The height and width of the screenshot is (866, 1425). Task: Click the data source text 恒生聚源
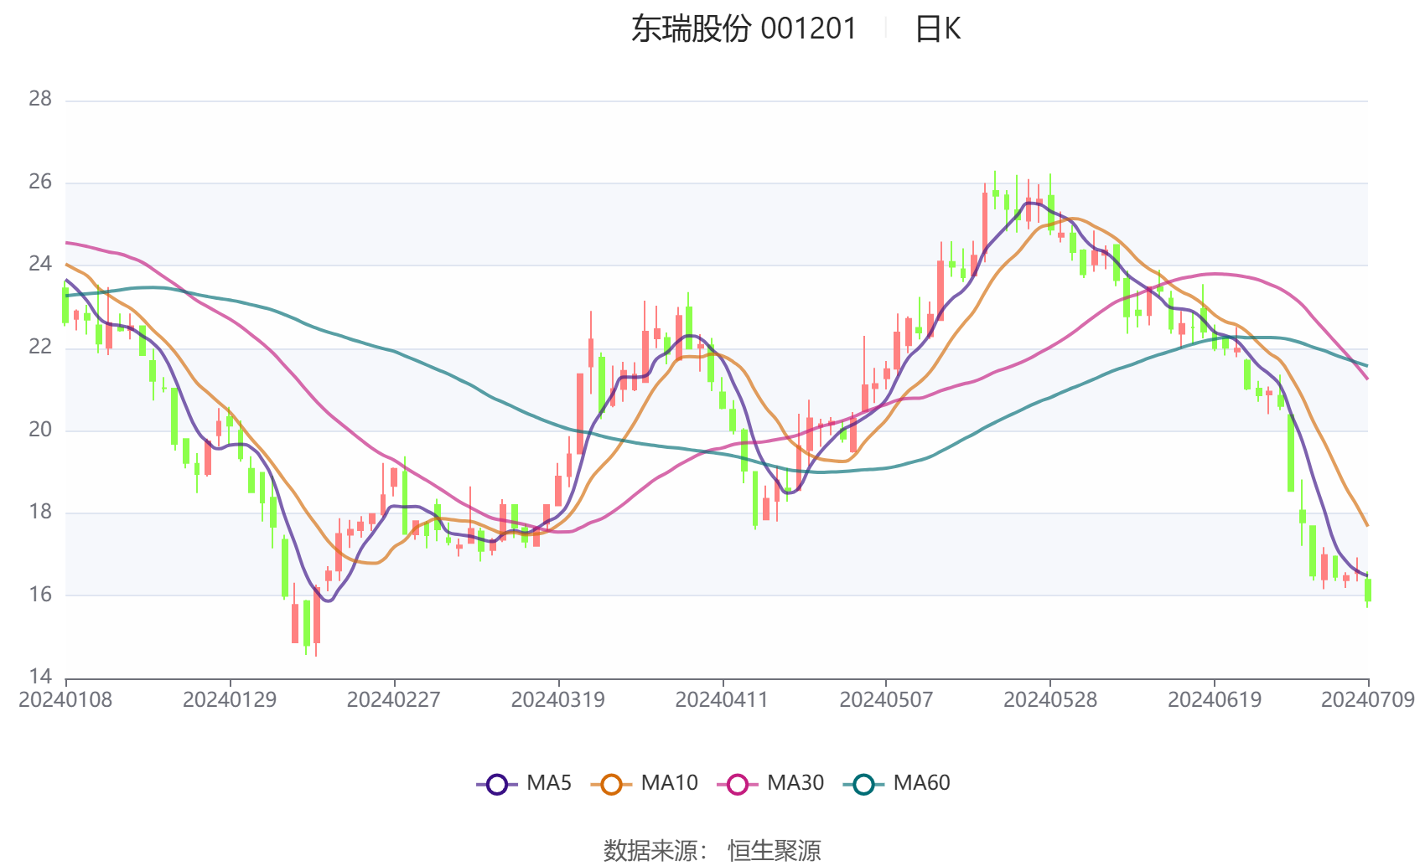tap(774, 850)
